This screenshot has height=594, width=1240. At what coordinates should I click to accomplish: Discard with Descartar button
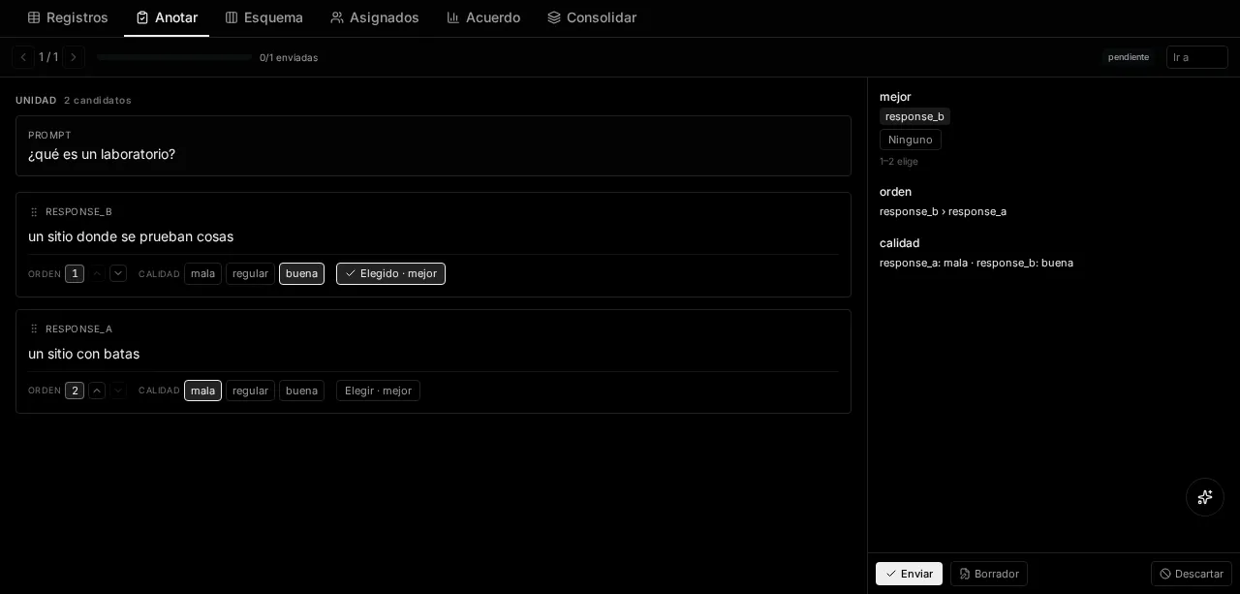tap(1191, 574)
